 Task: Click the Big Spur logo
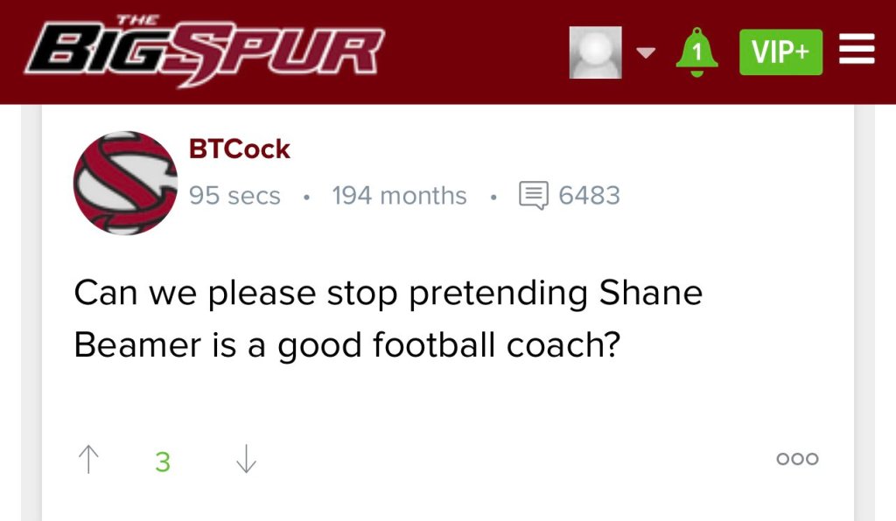(x=205, y=52)
